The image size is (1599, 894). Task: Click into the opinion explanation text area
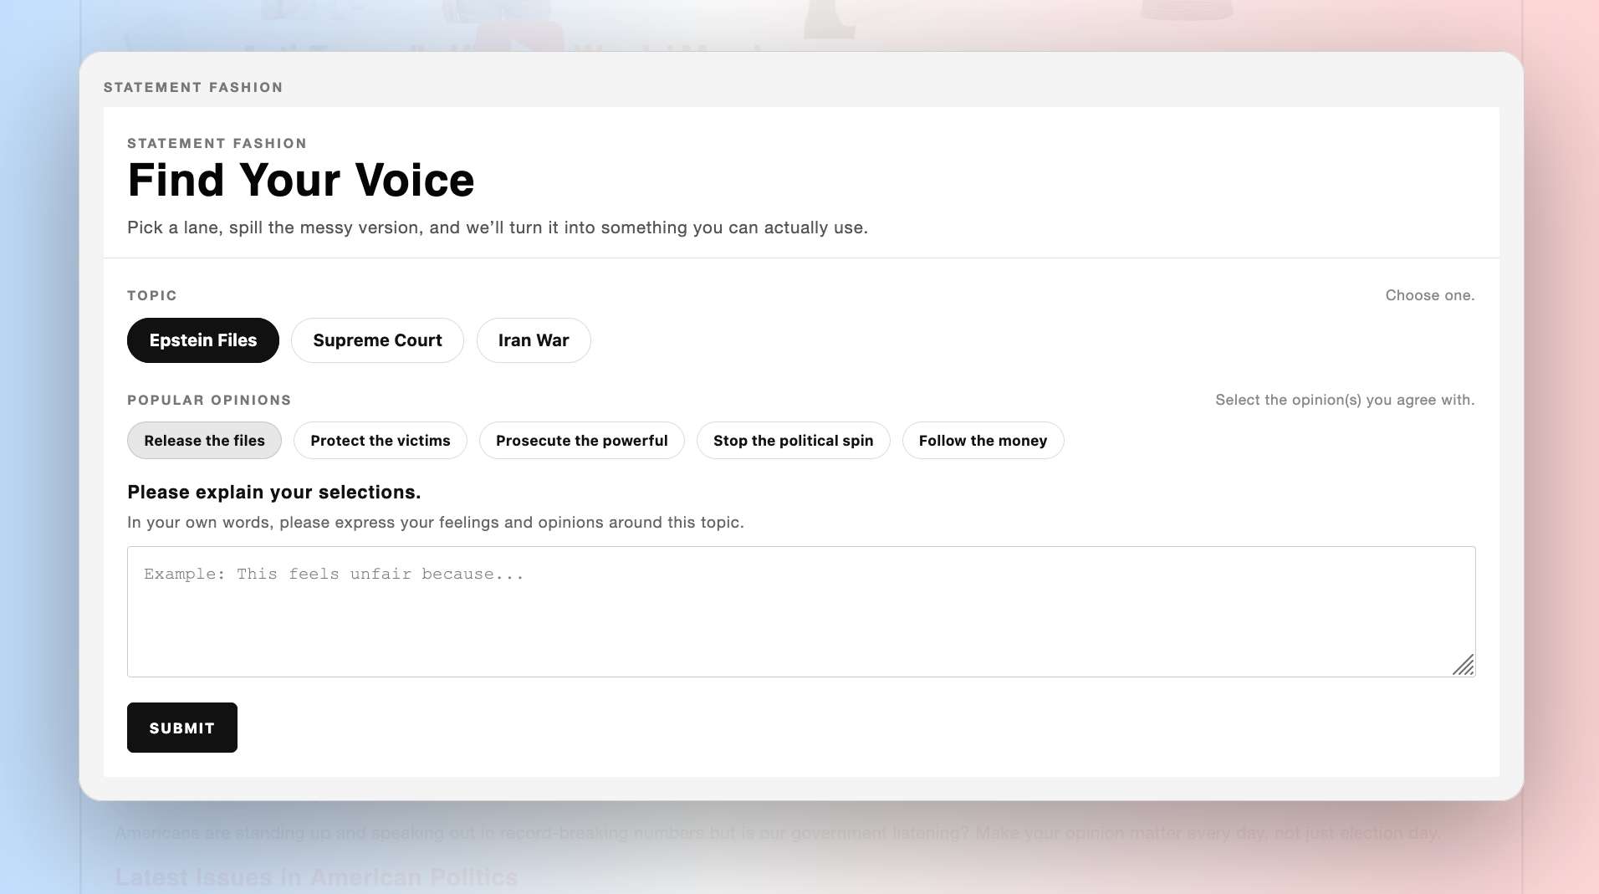pyautogui.click(x=801, y=611)
